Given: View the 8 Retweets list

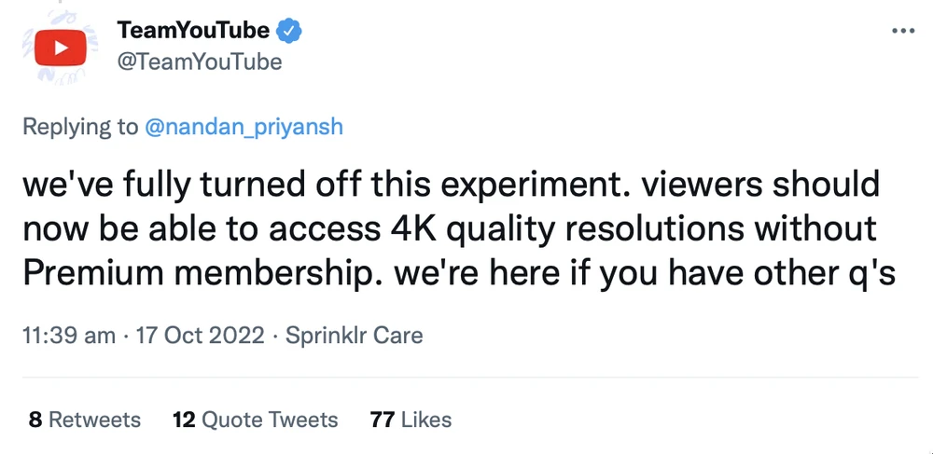Looking at the screenshot, I should pyautogui.click(x=85, y=420).
